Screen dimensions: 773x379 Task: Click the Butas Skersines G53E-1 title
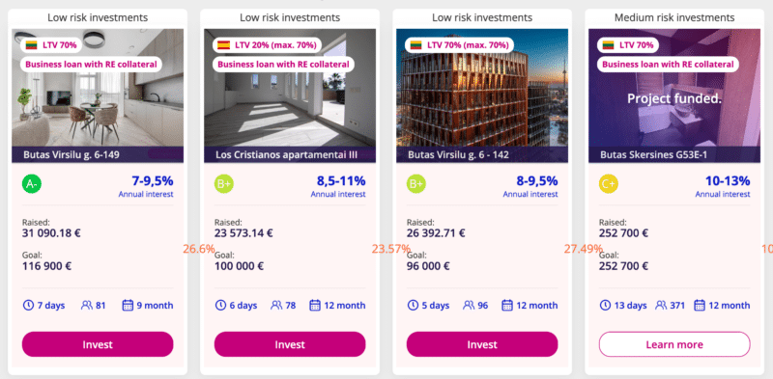tap(654, 155)
